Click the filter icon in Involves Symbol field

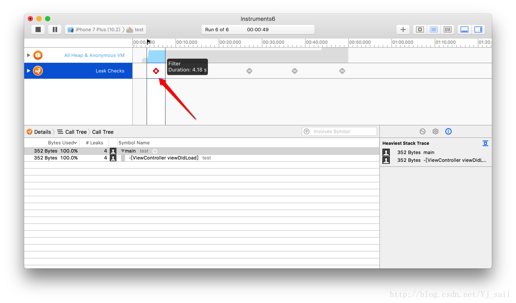tap(307, 131)
